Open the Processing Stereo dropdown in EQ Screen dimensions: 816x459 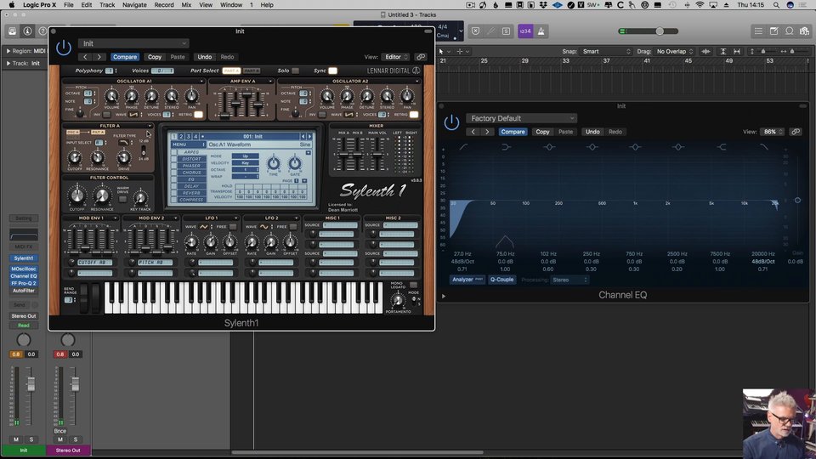569,280
